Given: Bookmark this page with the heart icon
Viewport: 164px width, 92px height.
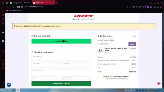Looking at the screenshot, I should (x=143, y=7).
